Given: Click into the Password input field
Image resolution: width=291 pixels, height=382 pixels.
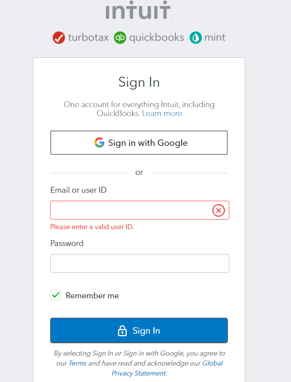Looking at the screenshot, I should pos(140,263).
